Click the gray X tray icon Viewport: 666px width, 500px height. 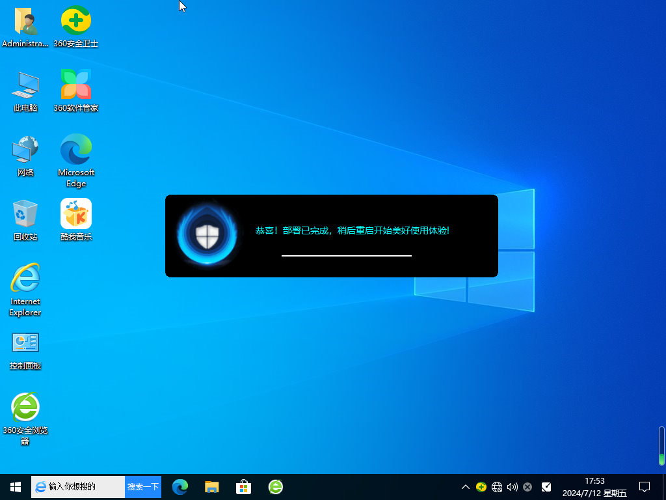527,487
